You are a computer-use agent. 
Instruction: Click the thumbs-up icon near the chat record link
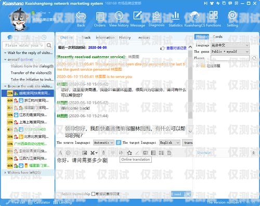point(162,48)
